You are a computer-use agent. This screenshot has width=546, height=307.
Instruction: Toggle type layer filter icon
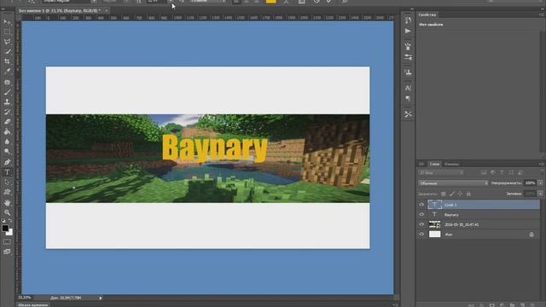click(x=502, y=172)
